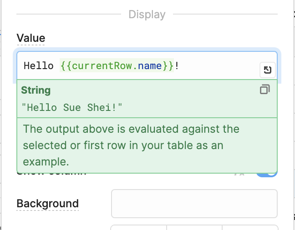Click the {{currentRow.name}} expression text

(117, 66)
